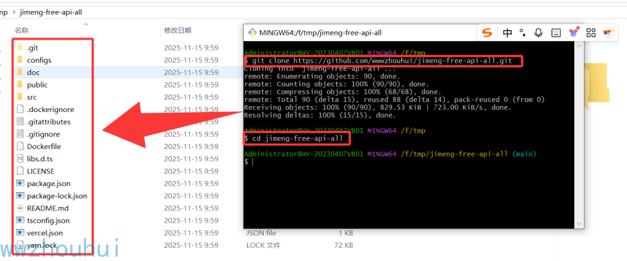This screenshot has width=627, height=261.
Task: Click the '72 KB' size cell
Action: pyautogui.click(x=344, y=245)
